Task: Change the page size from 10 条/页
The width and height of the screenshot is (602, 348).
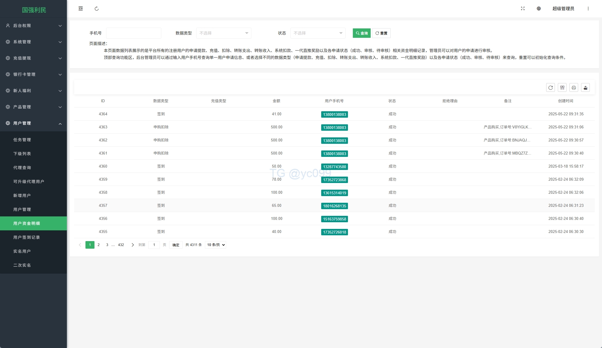Action: click(215, 245)
